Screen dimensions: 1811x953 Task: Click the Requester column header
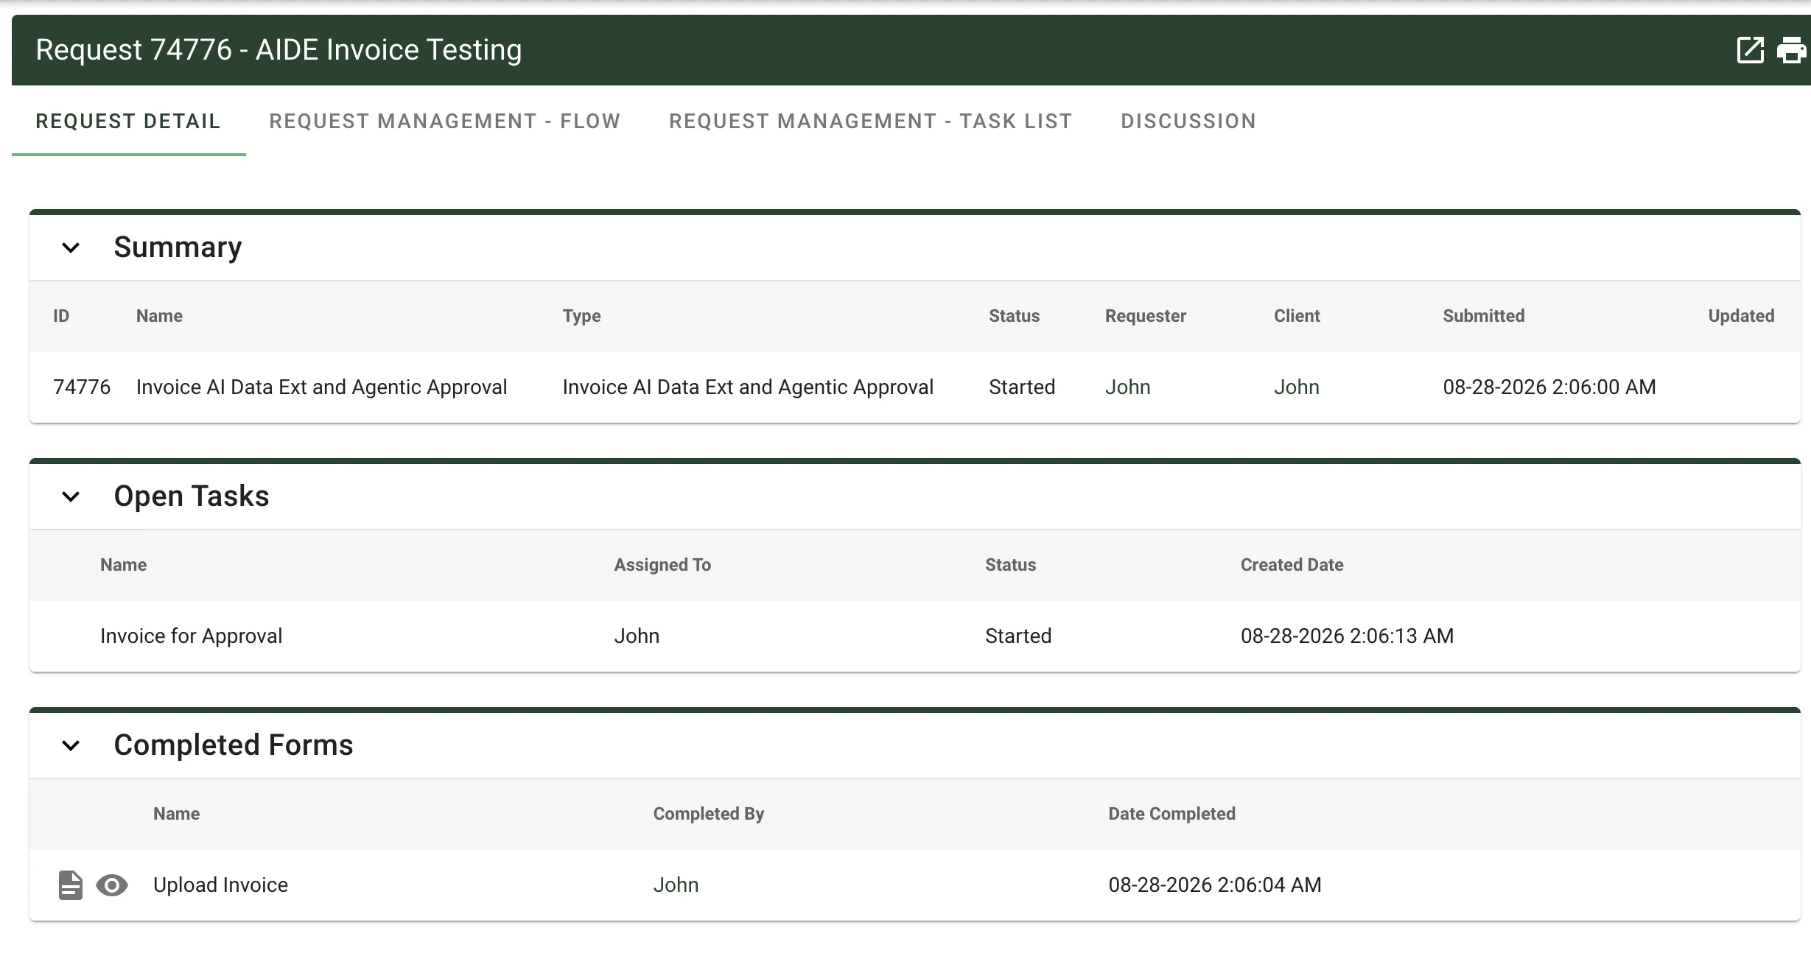pyautogui.click(x=1145, y=316)
